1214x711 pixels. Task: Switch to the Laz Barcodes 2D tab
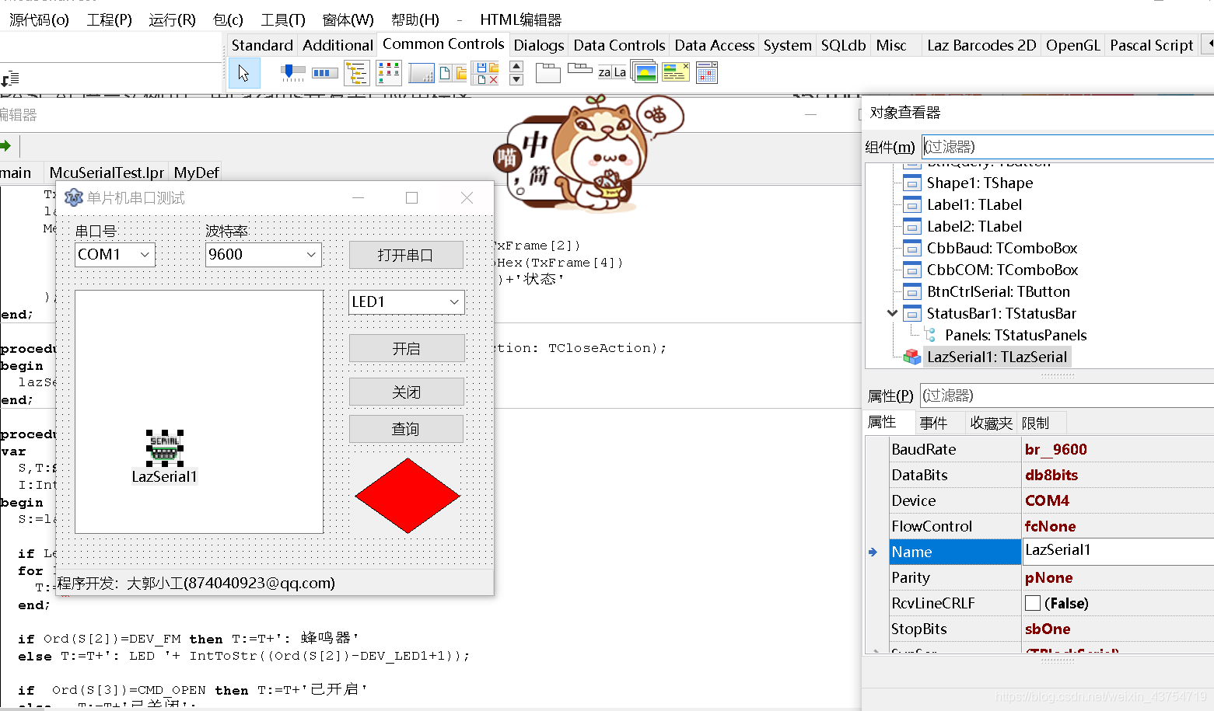tap(981, 45)
